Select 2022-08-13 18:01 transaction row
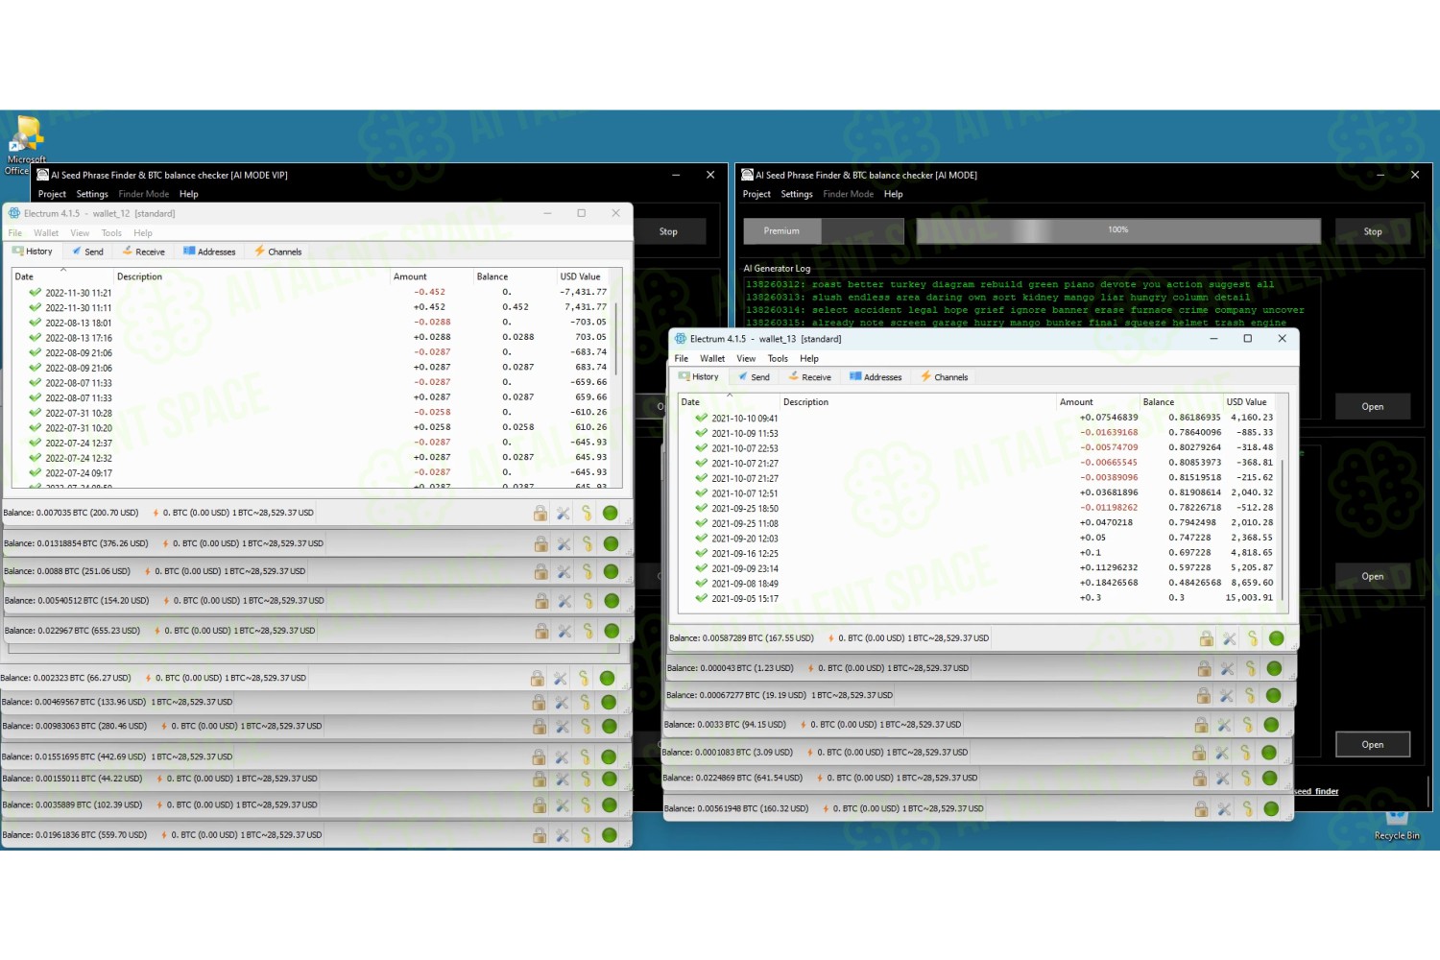This screenshot has height=960, width=1440. 311,323
